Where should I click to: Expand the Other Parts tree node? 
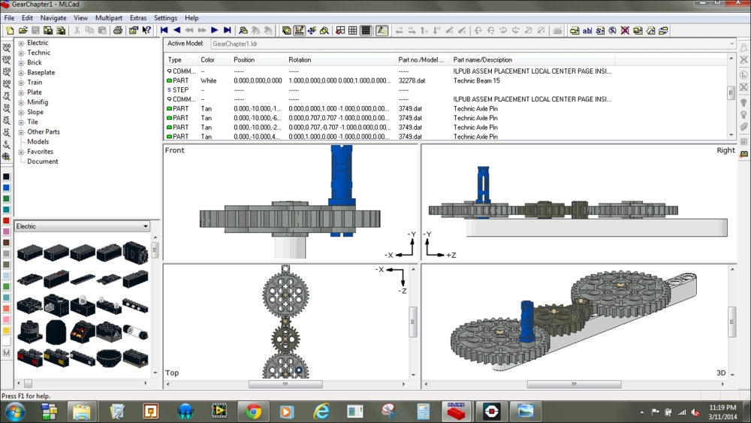point(21,132)
